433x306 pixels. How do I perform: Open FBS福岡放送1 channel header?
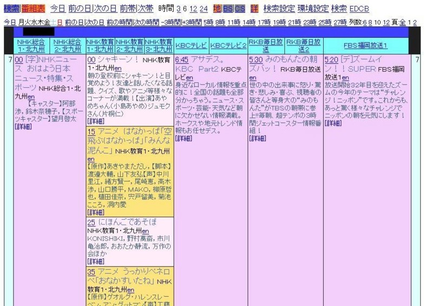pyautogui.click(x=366, y=45)
